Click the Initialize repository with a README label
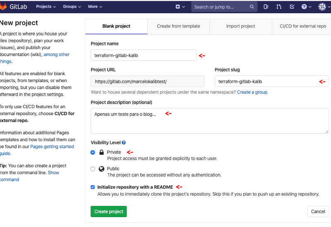The height and width of the screenshot is (227, 331). [135, 187]
